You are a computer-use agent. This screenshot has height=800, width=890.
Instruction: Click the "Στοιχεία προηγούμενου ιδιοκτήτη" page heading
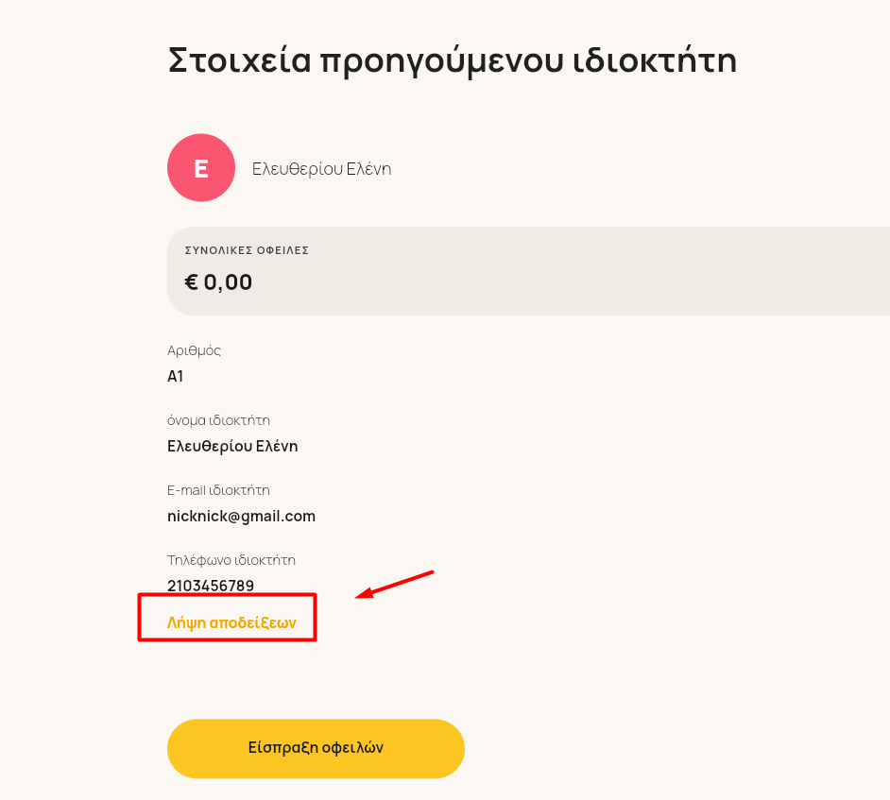(x=453, y=61)
